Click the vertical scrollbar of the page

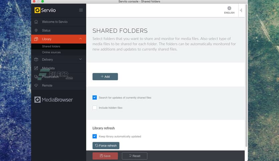click(246, 76)
